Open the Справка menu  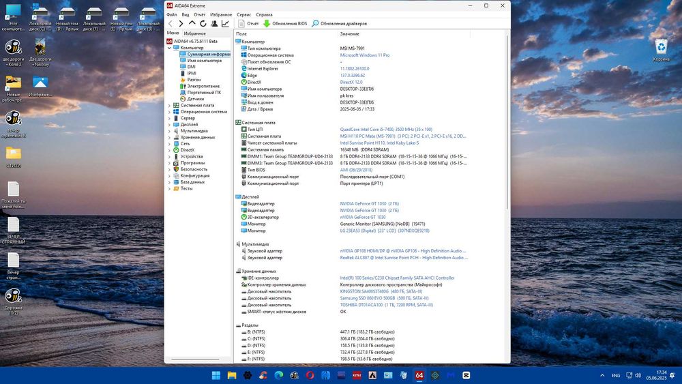click(x=264, y=14)
